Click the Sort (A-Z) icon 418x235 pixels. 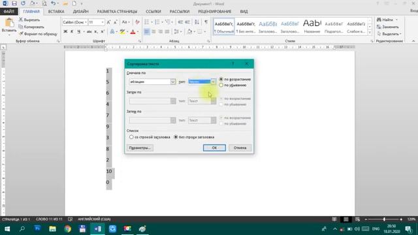pos(197,22)
